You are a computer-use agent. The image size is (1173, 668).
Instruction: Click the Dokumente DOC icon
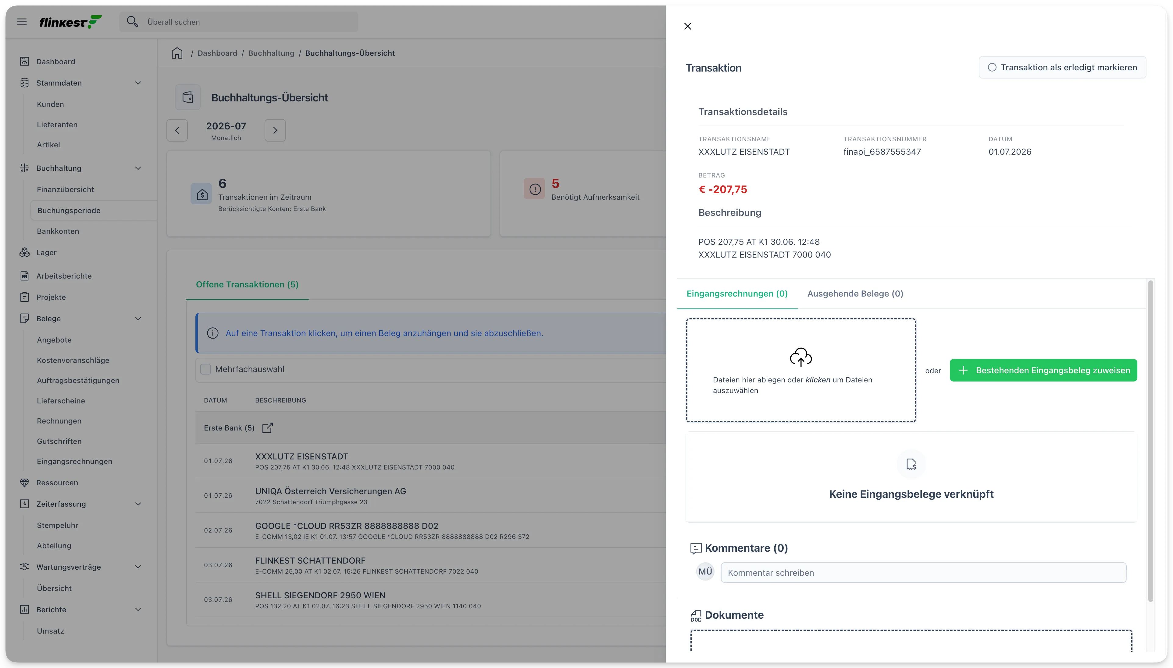pos(696,616)
